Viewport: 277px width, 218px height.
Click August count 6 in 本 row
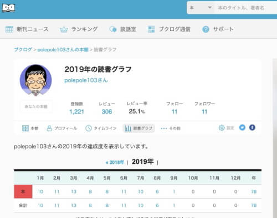point(157,192)
